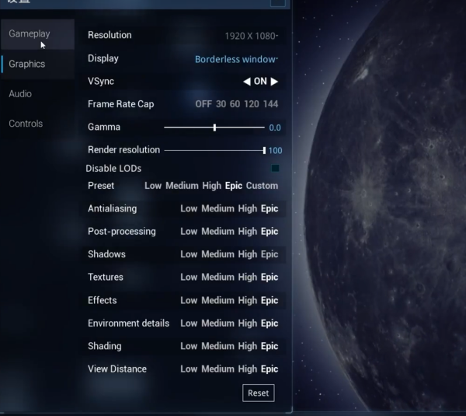
Task: Select the Medium preset
Action: point(182,186)
